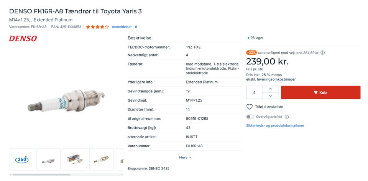Expand the Mere specifications list
Viewport: 368px width, 181px height.
[x=184, y=157]
